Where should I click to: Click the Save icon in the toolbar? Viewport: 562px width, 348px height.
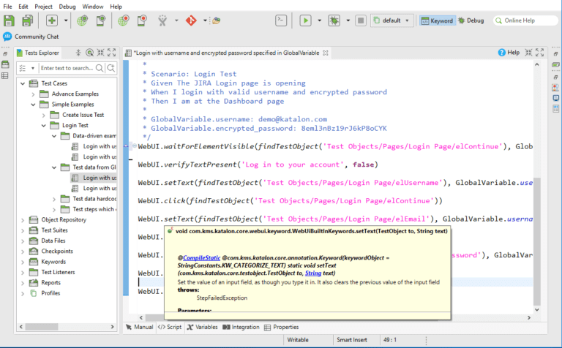click(x=10, y=20)
